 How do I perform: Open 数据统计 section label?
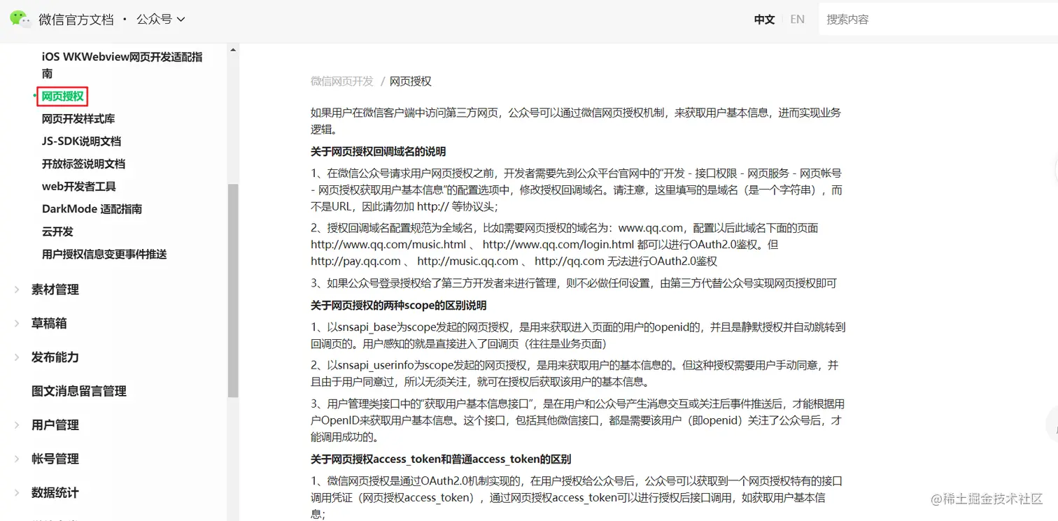[55, 493]
